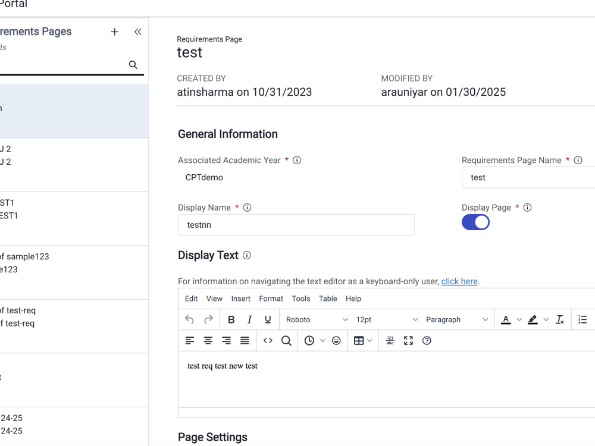Follow the 'click here' keyboard help link
This screenshot has height=446, width=595.
click(459, 281)
